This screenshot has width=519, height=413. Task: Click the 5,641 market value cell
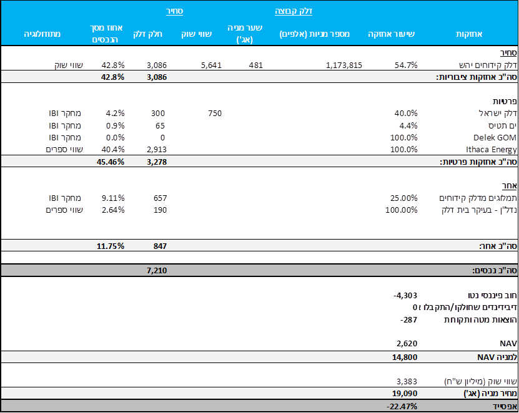click(x=211, y=65)
